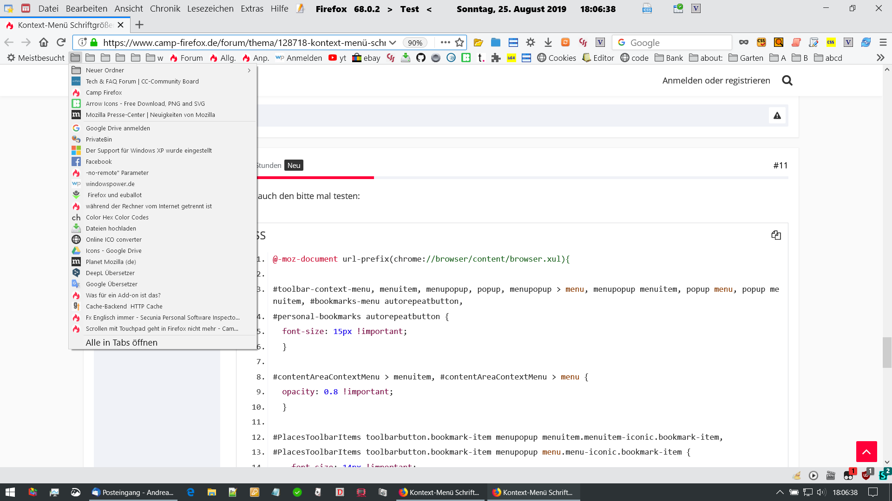892x501 pixels.
Task: Click the red scroll-to-top button
Action: tap(866, 451)
